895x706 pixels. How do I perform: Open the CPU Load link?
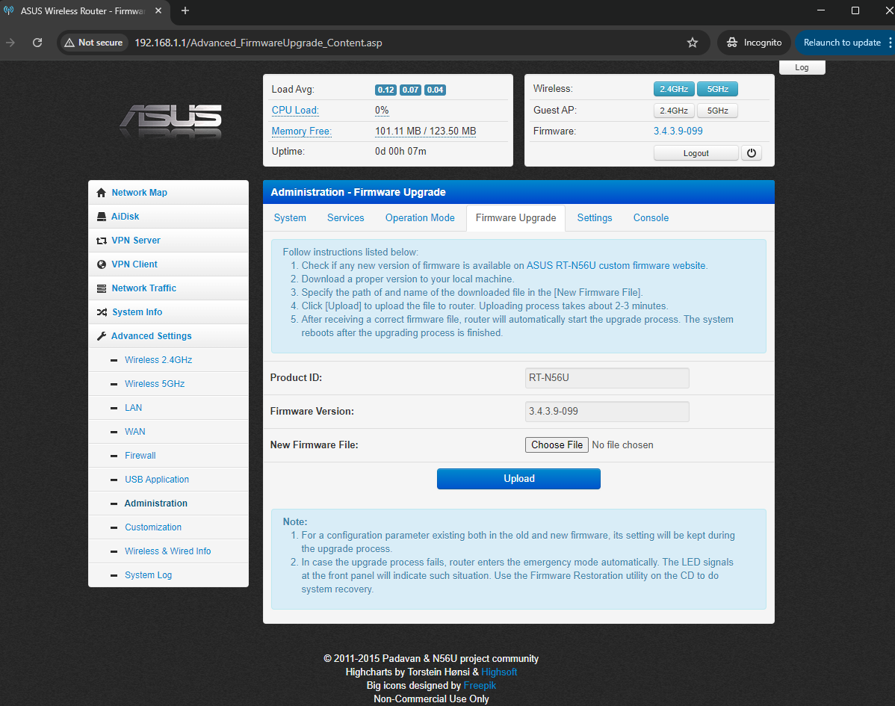coord(294,110)
